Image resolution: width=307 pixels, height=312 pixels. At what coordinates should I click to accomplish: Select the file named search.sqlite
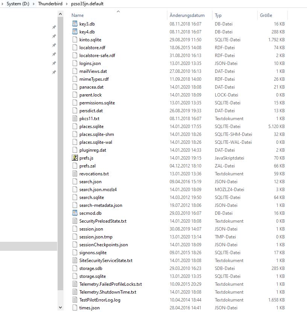[91, 197]
